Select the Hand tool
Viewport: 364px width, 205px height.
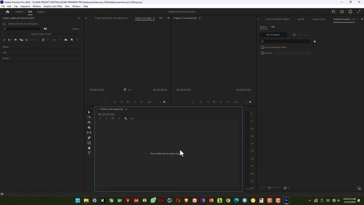[x=89, y=148]
